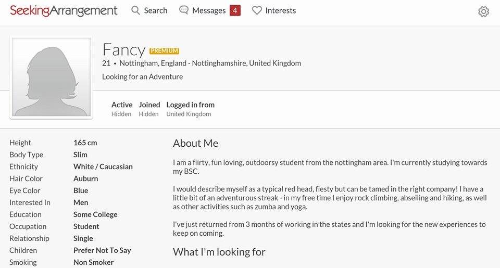Open the Messages menu item

click(209, 10)
